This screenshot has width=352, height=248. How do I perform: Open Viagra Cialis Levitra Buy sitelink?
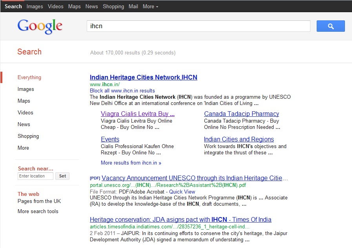tap(138, 114)
